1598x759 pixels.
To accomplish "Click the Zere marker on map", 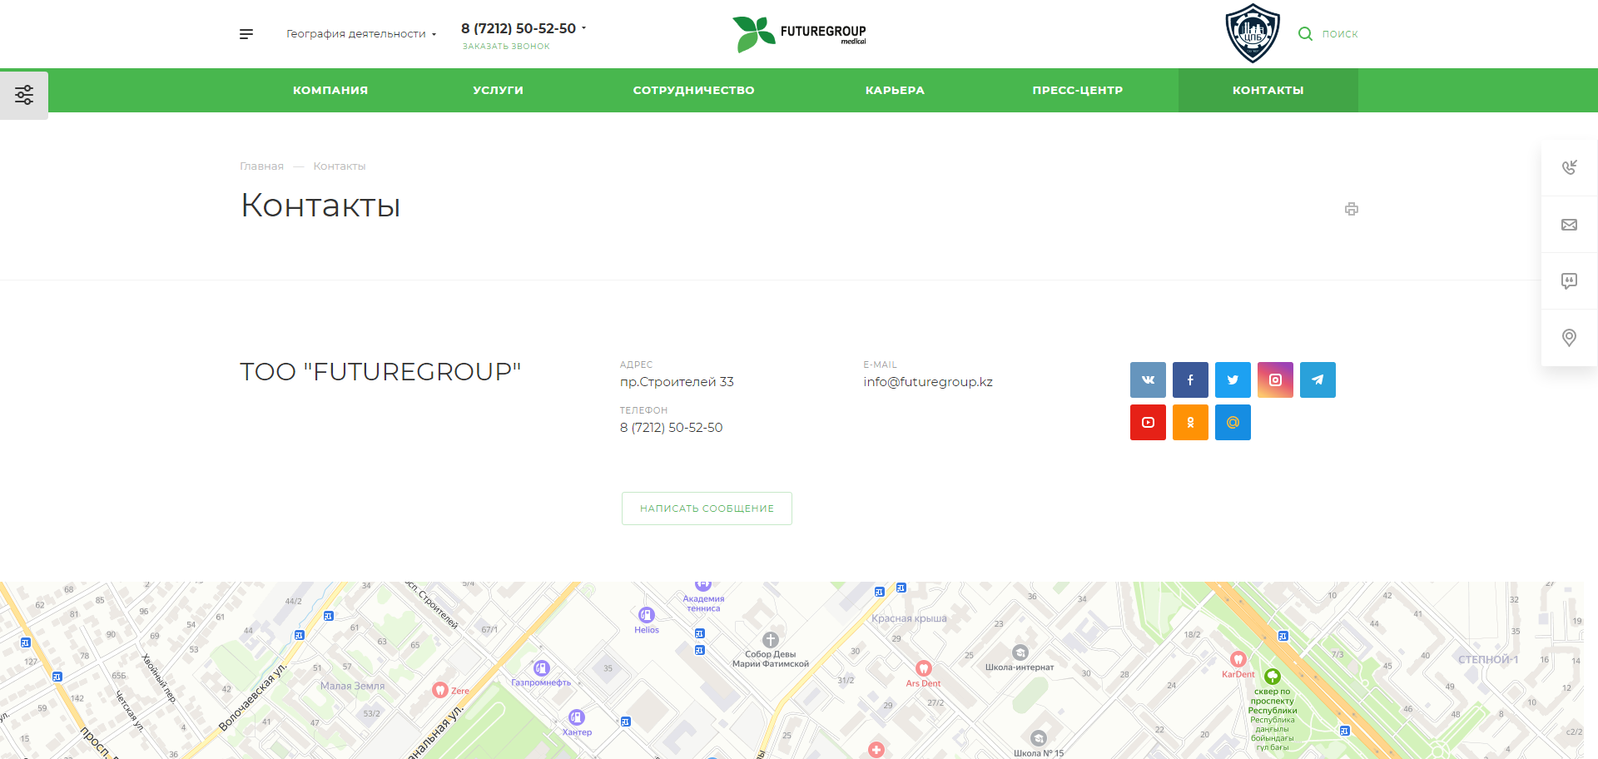I will tap(440, 690).
